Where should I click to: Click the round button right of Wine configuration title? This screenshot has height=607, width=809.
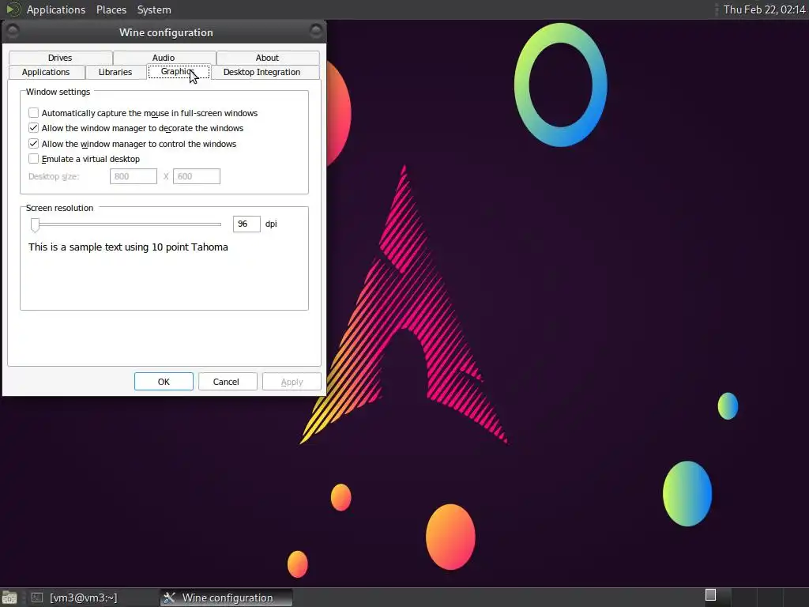click(316, 32)
